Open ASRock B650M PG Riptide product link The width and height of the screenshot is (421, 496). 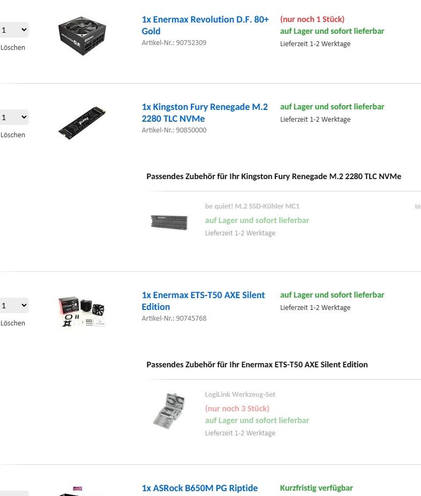[200, 488]
